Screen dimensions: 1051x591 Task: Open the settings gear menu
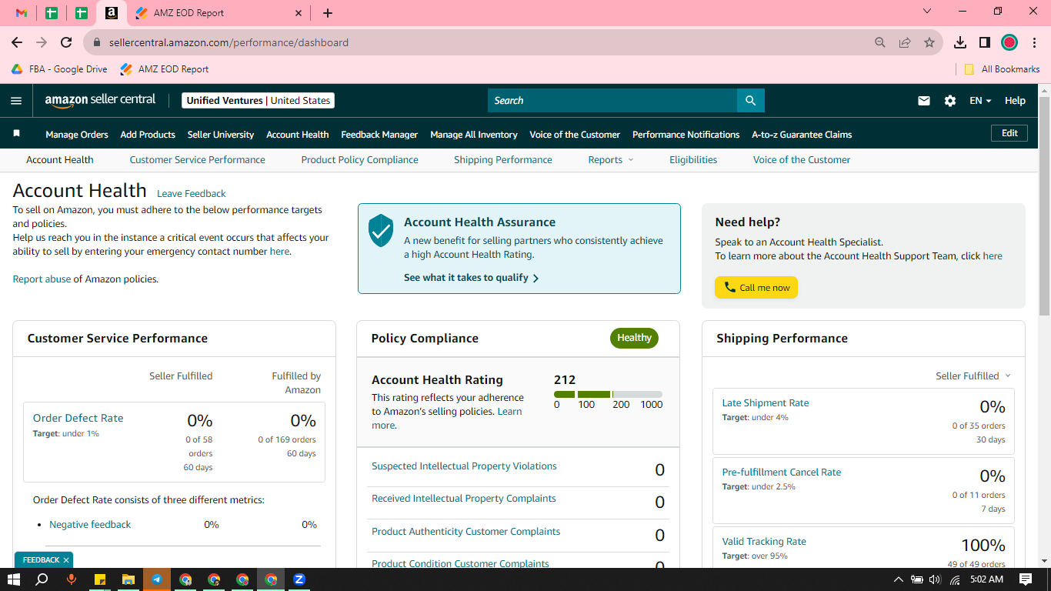click(950, 101)
